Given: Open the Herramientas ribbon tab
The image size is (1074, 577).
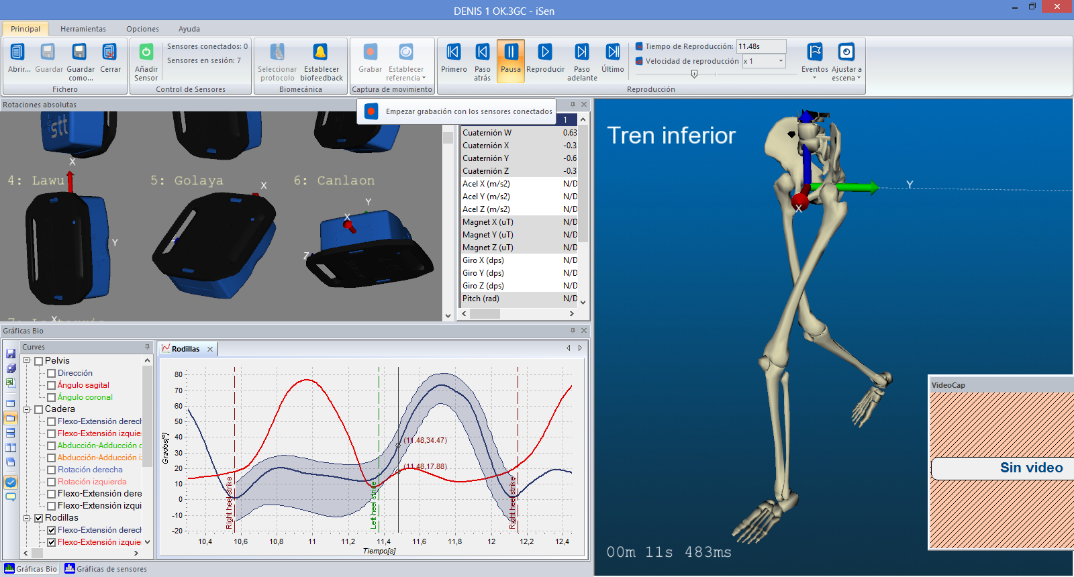Looking at the screenshot, I should tap(83, 29).
